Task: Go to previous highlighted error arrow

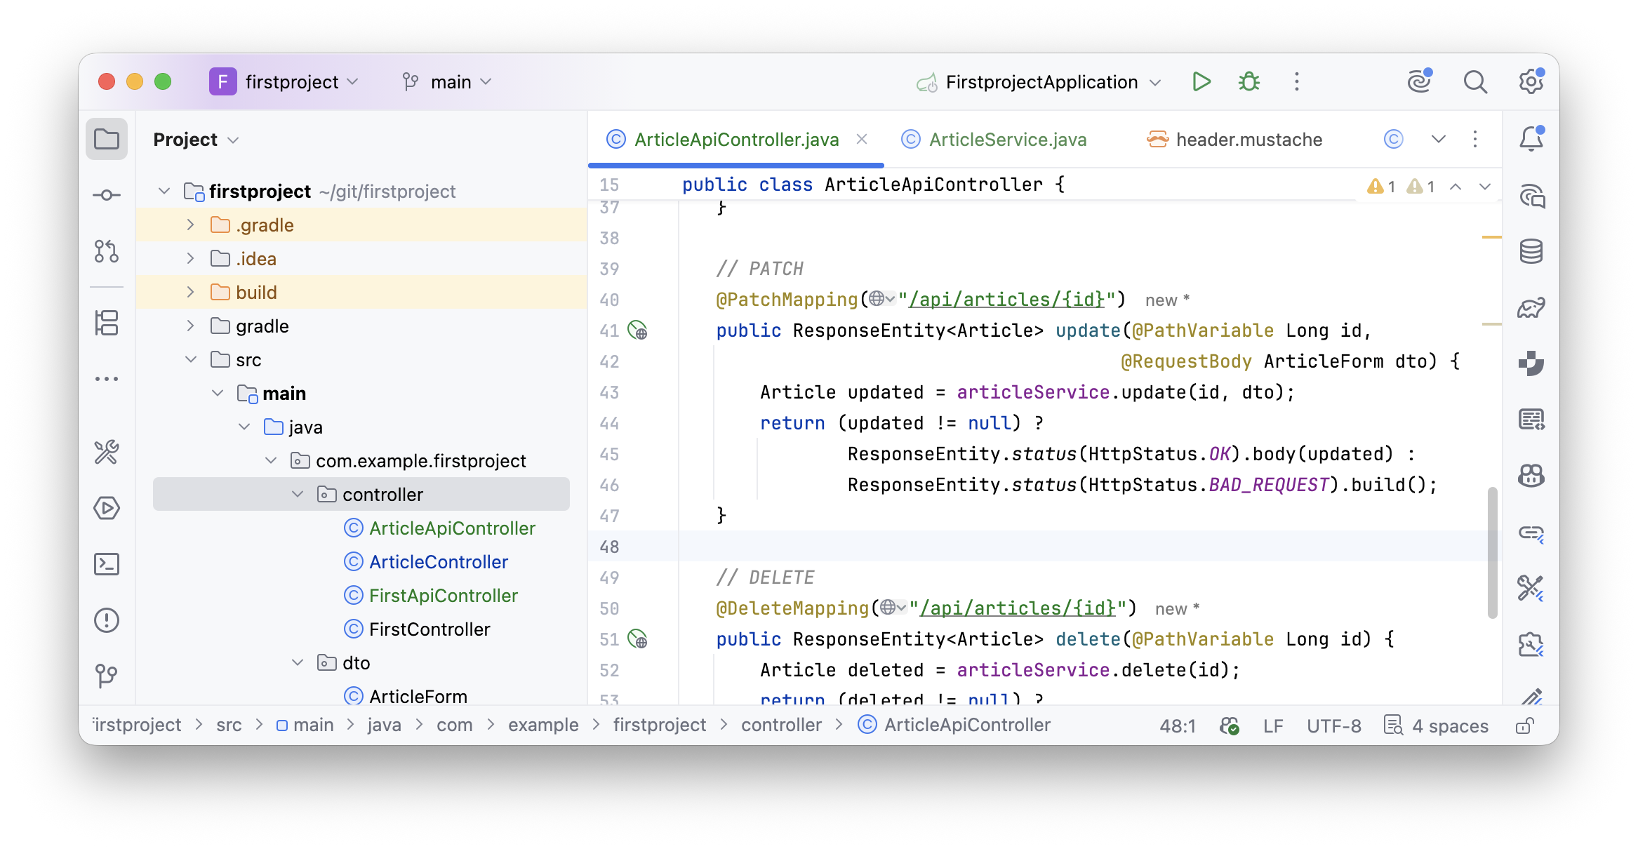Action: pos(1456,186)
